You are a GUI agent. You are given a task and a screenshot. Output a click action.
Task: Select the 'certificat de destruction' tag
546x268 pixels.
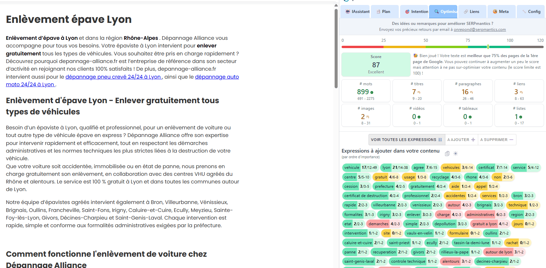(371, 196)
